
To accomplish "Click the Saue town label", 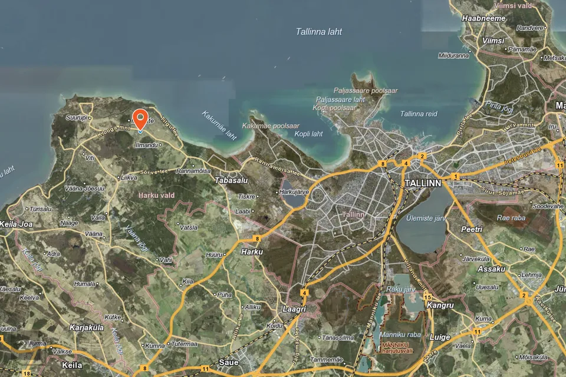I will pyautogui.click(x=228, y=362).
